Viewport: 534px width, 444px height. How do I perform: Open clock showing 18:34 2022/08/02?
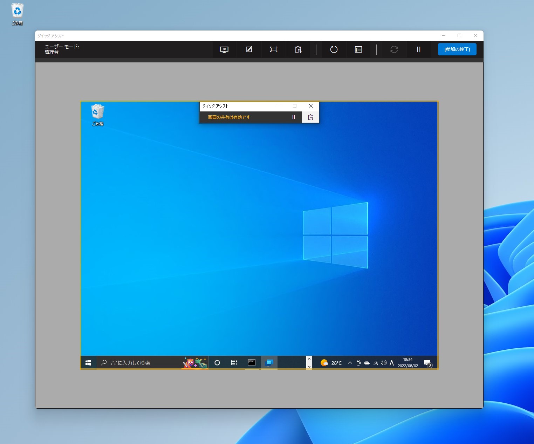(408, 363)
